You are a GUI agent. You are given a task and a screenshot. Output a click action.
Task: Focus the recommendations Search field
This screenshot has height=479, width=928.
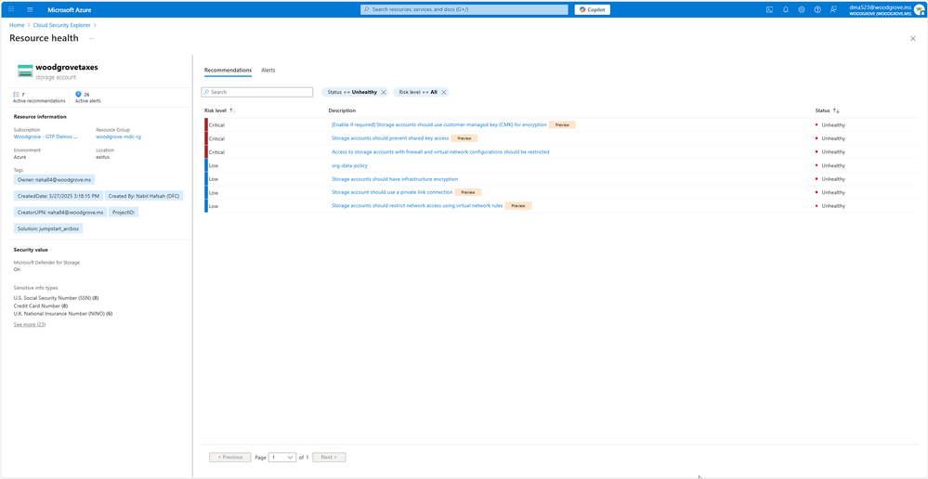257,92
